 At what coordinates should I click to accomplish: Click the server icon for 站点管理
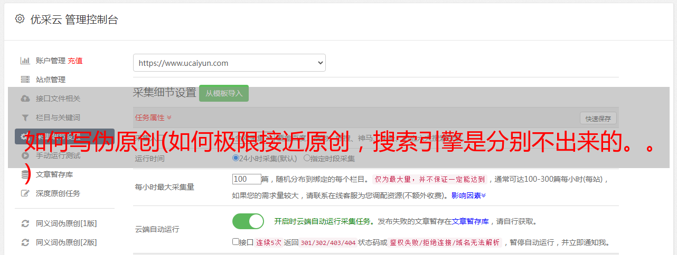[25, 80]
